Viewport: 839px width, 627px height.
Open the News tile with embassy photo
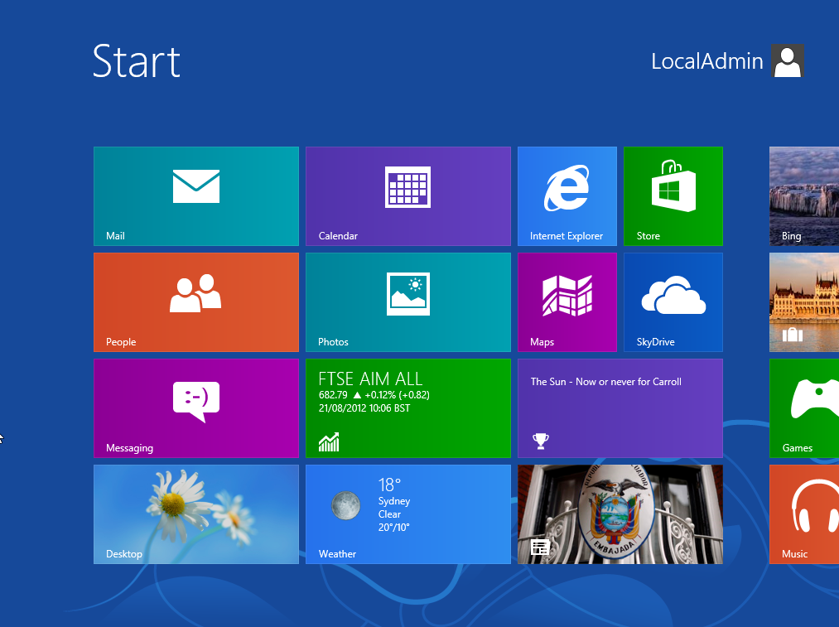(x=620, y=514)
